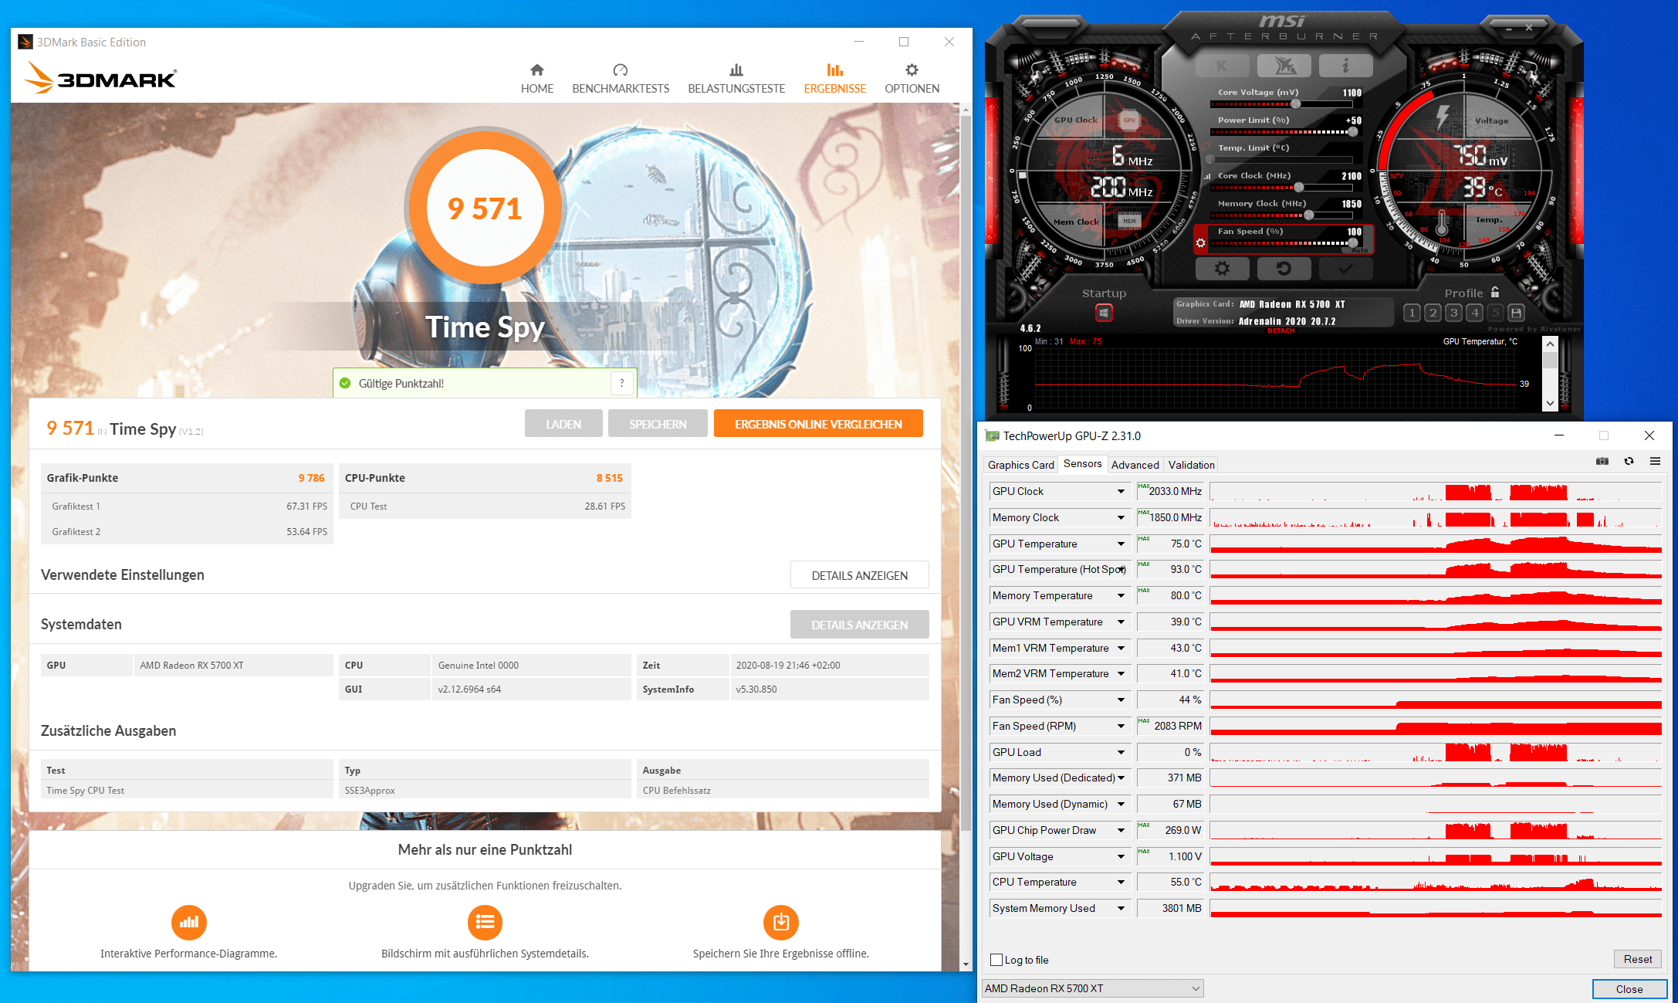Viewport: 1678px width, 1003px height.
Task: Open Afterburner settings gear button
Action: 1222,269
